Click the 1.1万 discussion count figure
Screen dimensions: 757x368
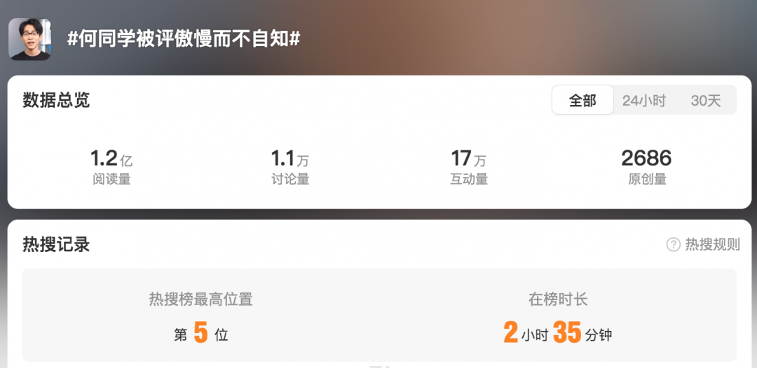290,159
